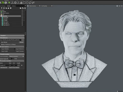Select the green sphere render mode icon
Image resolution: width=123 pixels, height=92 pixels.
(3, 3)
